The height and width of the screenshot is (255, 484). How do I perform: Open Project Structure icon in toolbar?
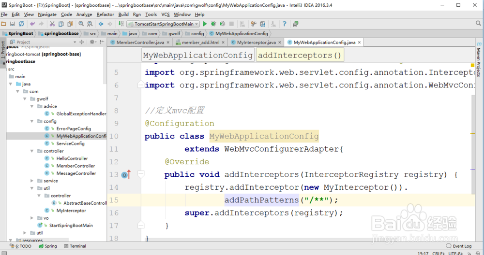point(262,24)
